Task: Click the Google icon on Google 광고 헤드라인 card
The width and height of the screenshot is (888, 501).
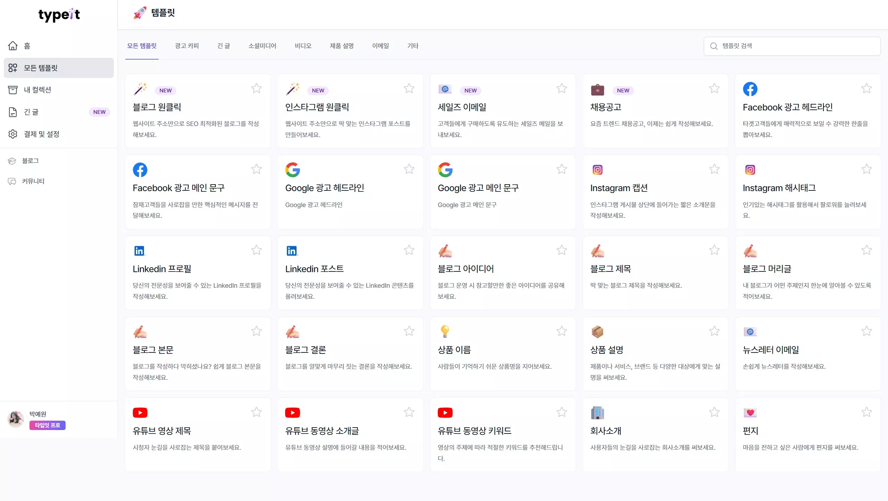Action: coord(293,170)
